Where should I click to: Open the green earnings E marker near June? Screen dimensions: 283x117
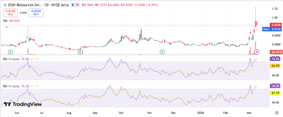[11, 52]
